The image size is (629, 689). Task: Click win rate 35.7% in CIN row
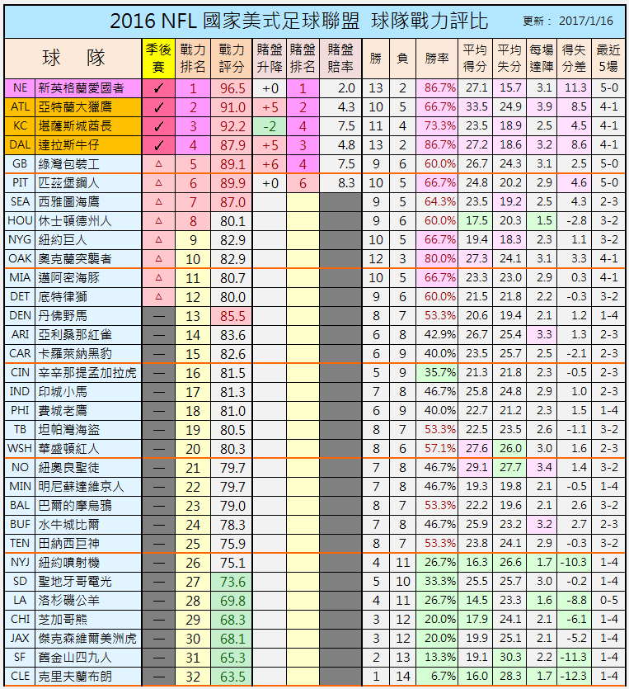[x=440, y=372]
